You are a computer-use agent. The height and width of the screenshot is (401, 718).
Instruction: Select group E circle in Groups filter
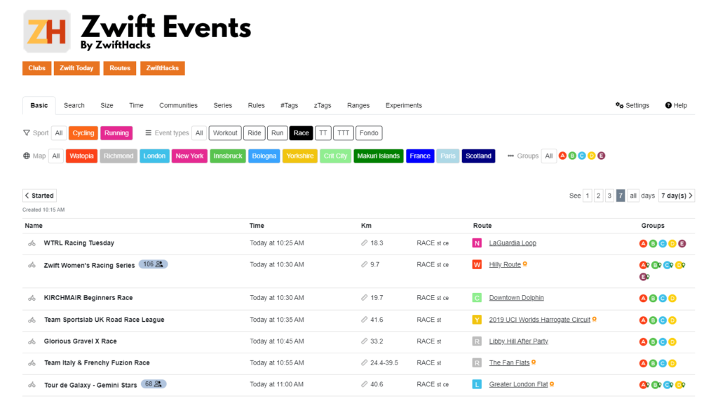tap(601, 156)
